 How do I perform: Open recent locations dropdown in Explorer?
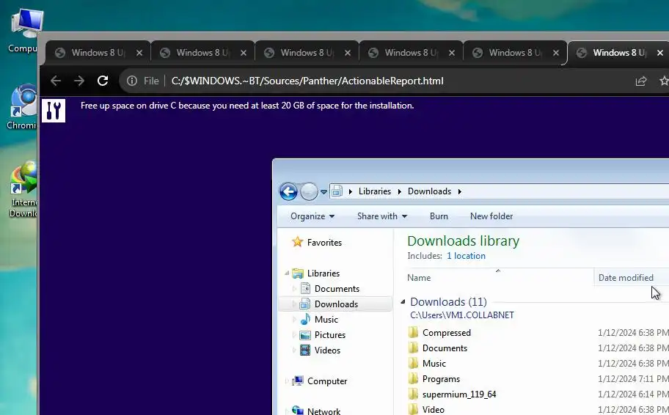coord(323,192)
